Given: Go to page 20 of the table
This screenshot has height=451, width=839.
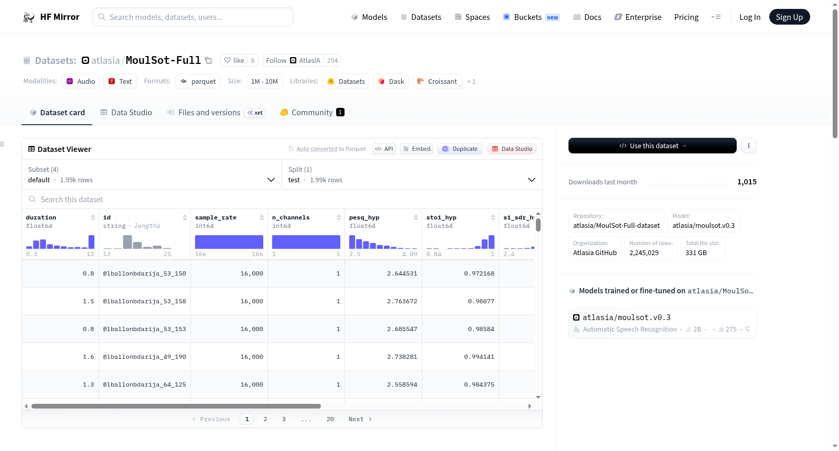Looking at the screenshot, I should point(330,419).
